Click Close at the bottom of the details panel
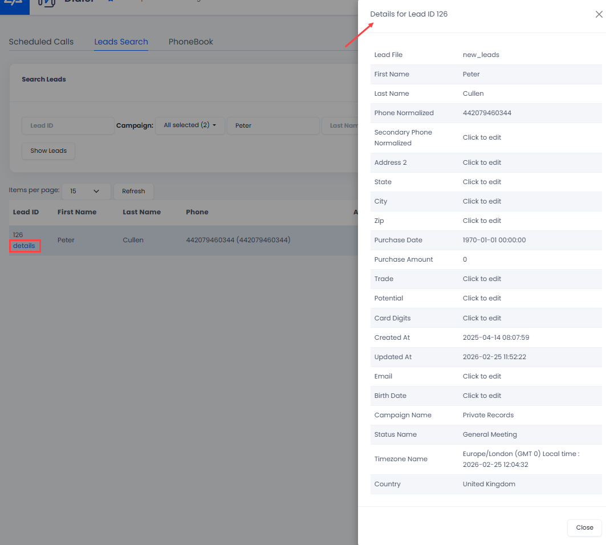This screenshot has height=545, width=606. click(x=584, y=527)
